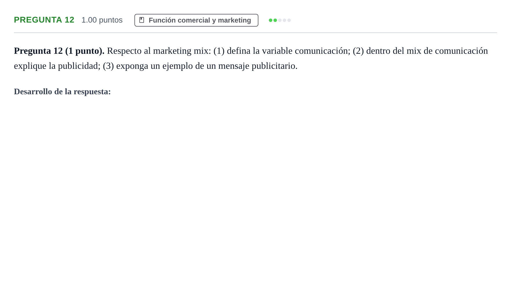Click the (2) marker before dentro

[358, 51]
